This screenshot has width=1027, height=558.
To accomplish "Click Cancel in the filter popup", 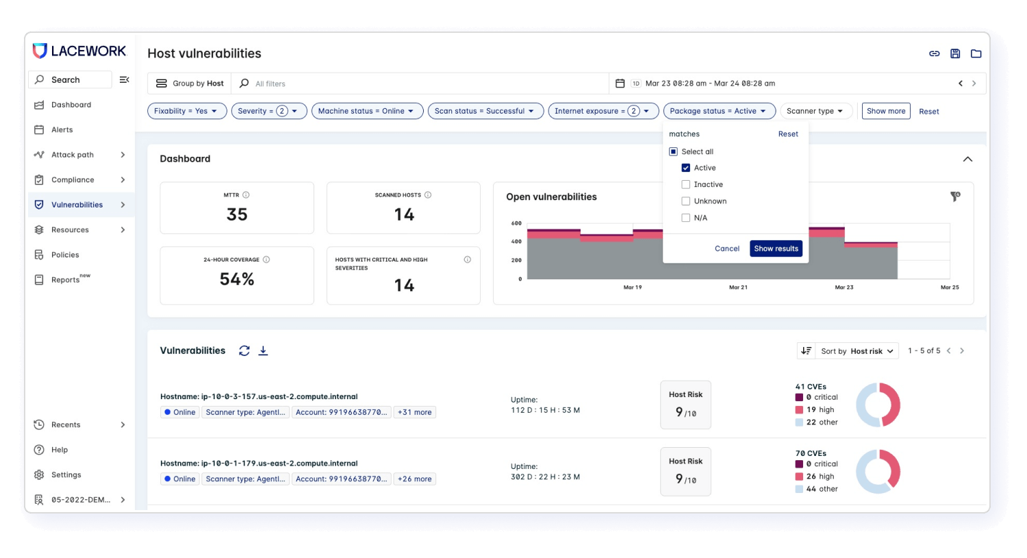I will point(726,249).
